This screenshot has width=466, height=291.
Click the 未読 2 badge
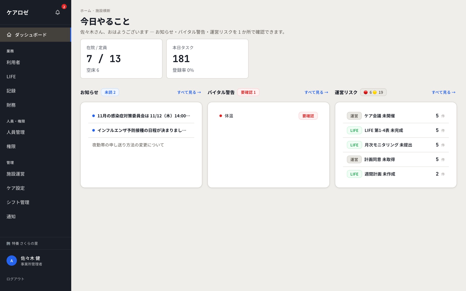point(110,92)
